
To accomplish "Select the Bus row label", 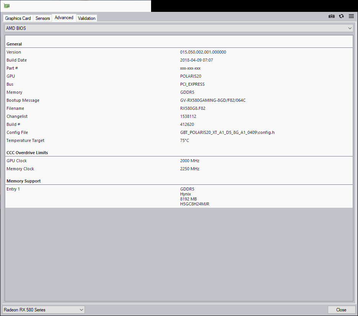I will (x=10, y=84).
